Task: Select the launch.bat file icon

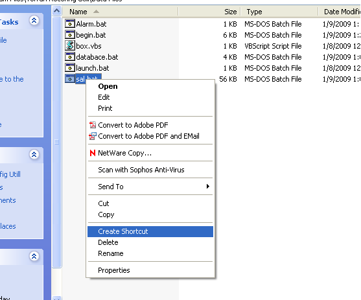Action: tap(70, 67)
